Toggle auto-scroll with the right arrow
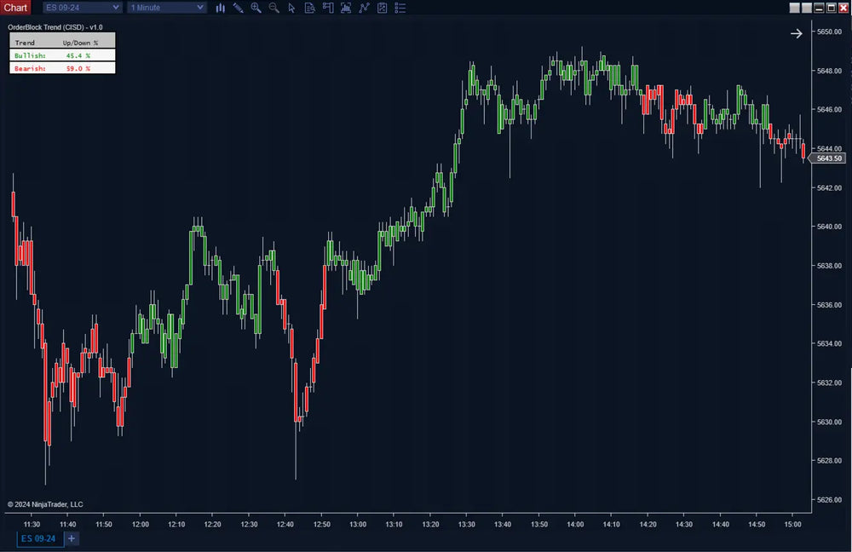Screen dimensions: 852x552 (x=796, y=33)
